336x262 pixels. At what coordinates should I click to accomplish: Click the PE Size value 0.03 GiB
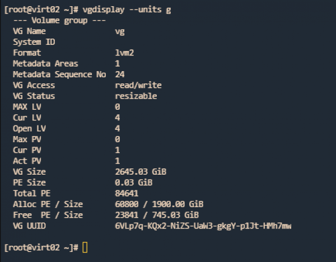(134, 183)
